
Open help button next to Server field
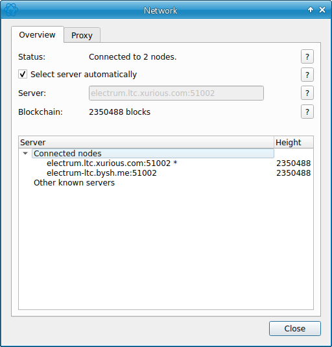pos(307,93)
